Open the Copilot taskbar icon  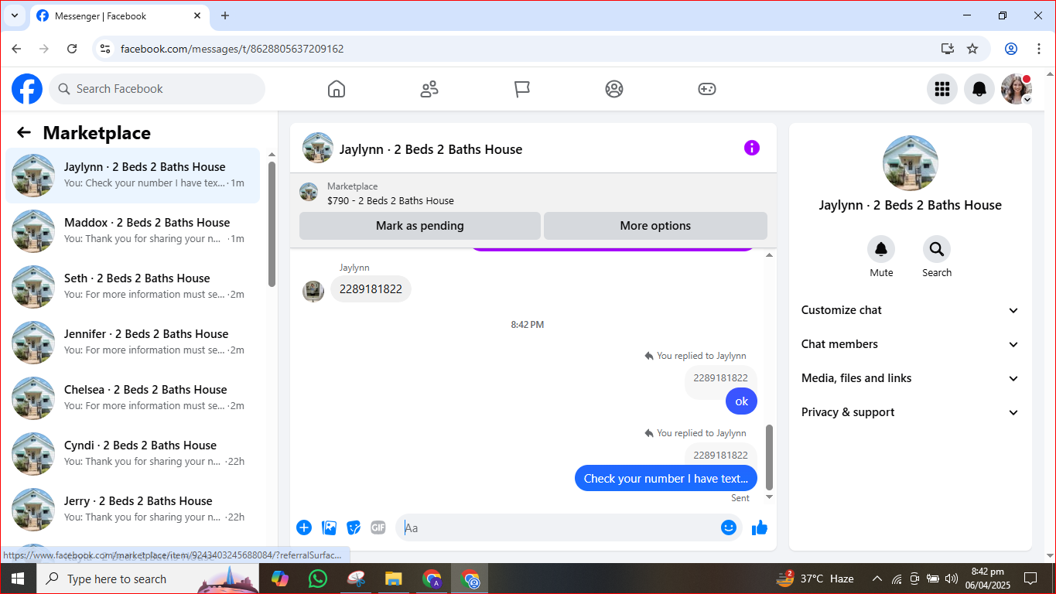[279, 579]
